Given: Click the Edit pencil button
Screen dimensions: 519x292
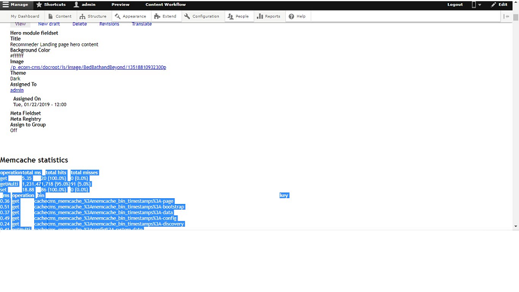Looking at the screenshot, I should click(x=499, y=5).
